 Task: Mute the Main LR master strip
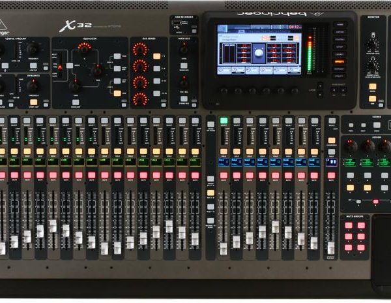(332, 175)
